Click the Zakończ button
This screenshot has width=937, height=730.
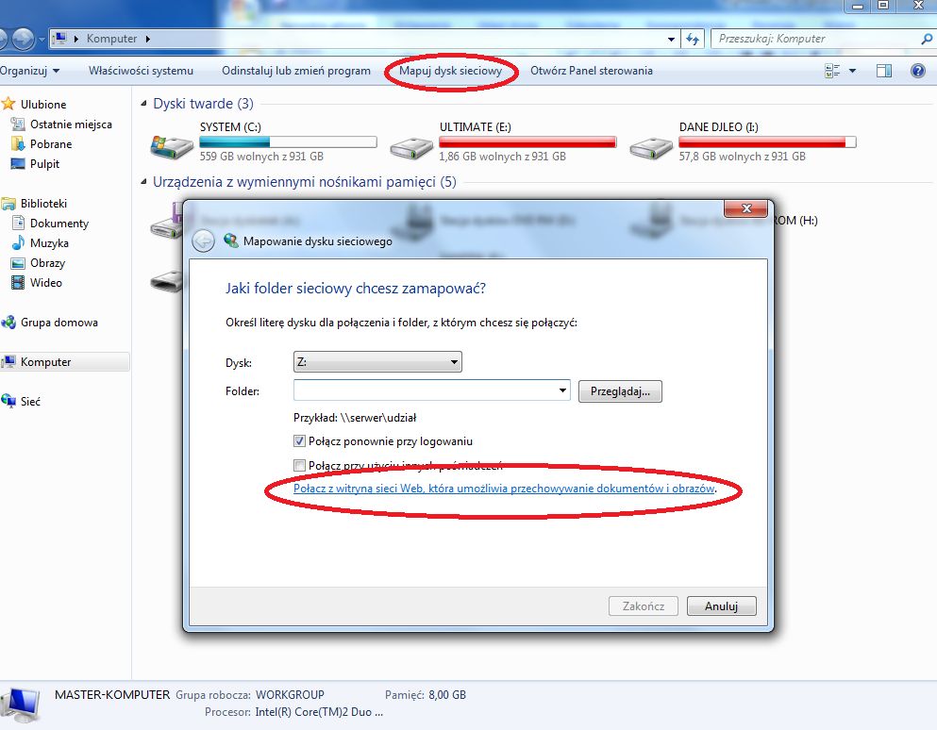point(643,606)
